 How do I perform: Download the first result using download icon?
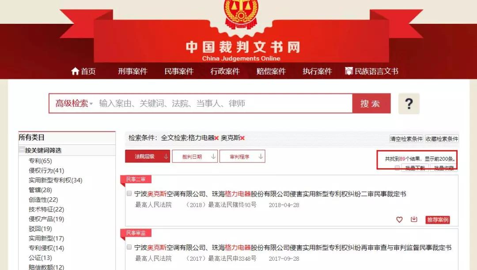[x=414, y=219]
